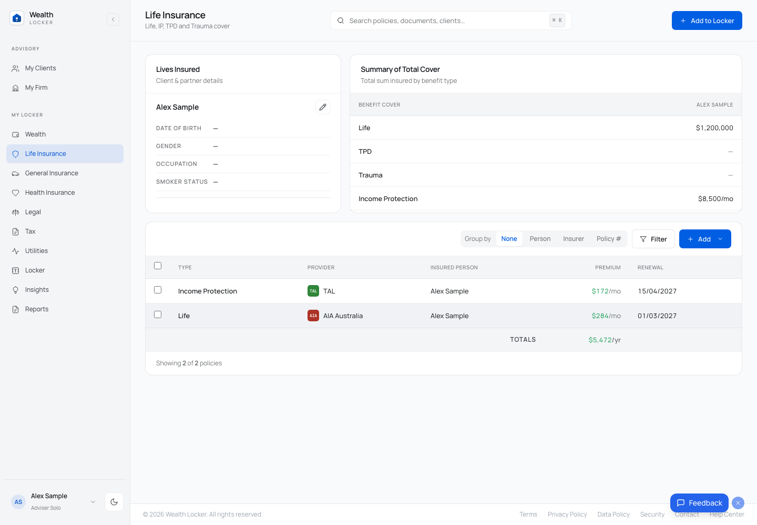Click the TAL provider badge icon
This screenshot has height=525, width=757.
313,291
